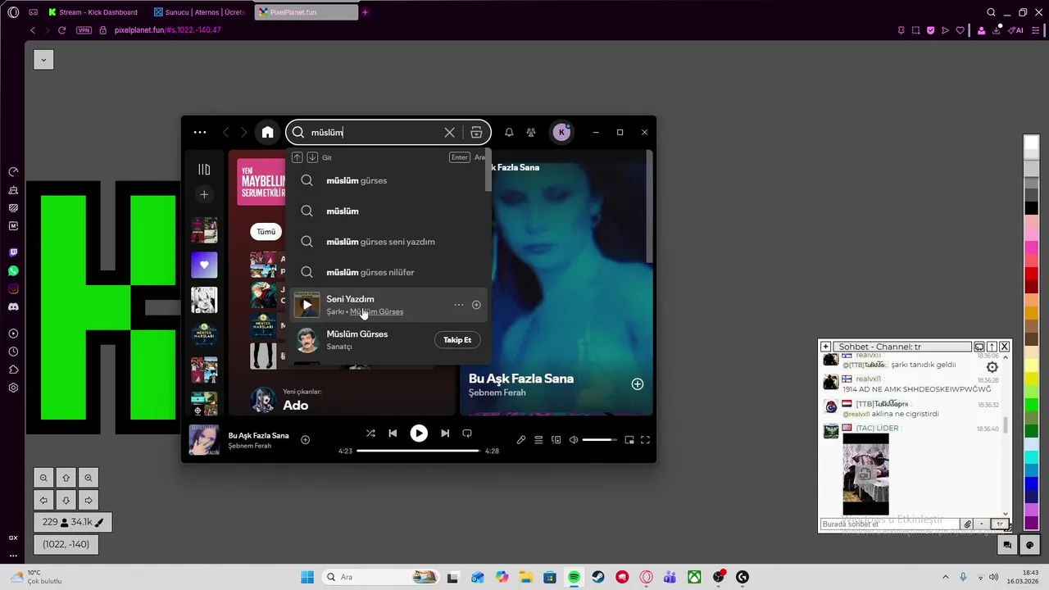The height and width of the screenshot is (590, 1049).
Task: Play the Seni Yazdım track
Action: point(307,305)
